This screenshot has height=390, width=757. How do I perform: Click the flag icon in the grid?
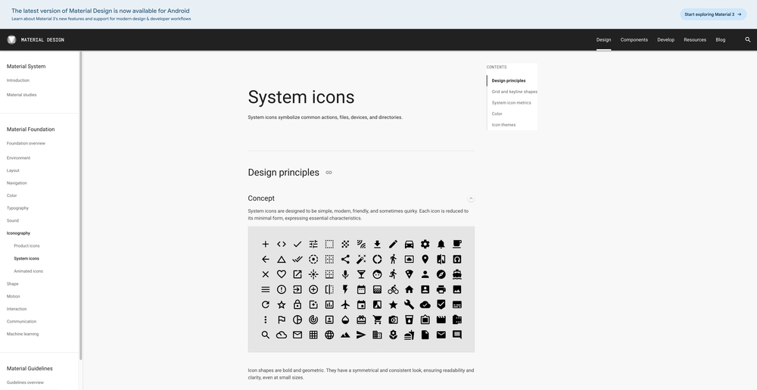[x=282, y=320]
